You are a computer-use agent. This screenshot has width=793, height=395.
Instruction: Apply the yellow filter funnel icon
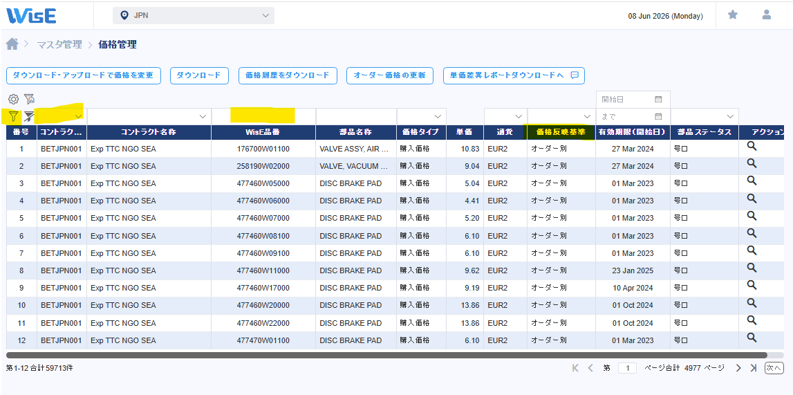14,116
